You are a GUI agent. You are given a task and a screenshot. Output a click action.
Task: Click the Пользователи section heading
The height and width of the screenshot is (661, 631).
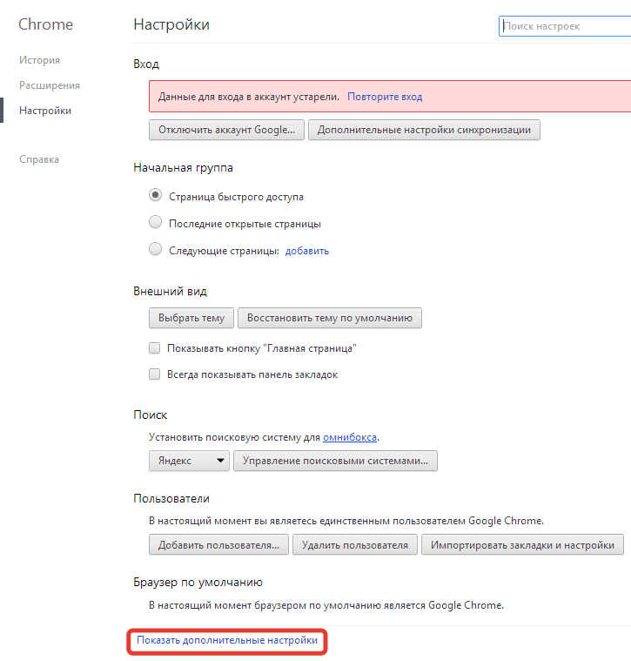(x=171, y=499)
